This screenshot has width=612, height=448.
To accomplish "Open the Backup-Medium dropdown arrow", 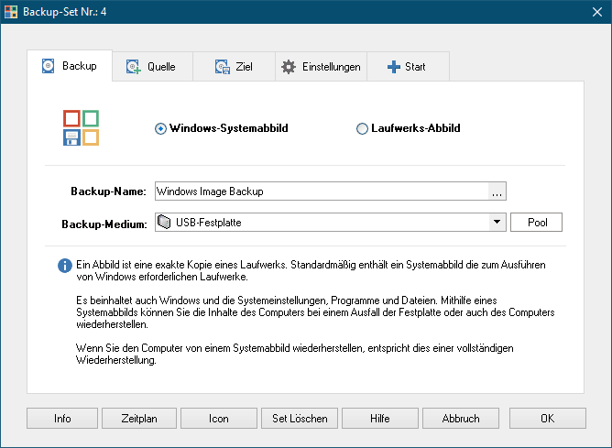I will pyautogui.click(x=497, y=222).
